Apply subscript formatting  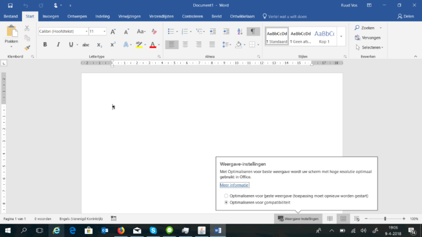[100, 45]
